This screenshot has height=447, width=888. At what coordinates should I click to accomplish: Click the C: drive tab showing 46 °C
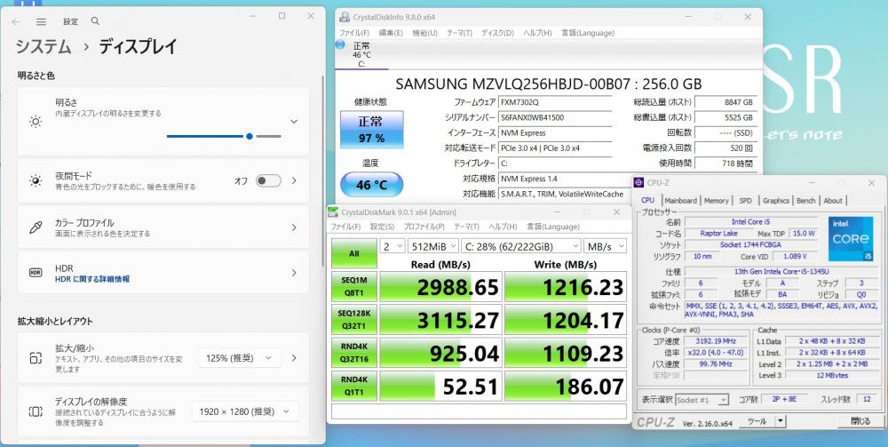[361, 54]
